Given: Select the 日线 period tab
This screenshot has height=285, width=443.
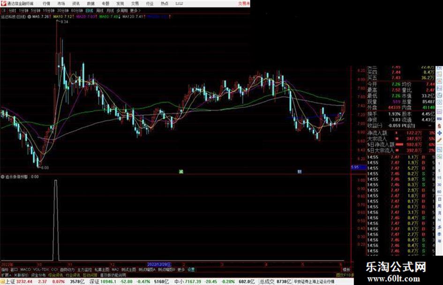Looking at the screenshot, I should (x=89, y=11).
